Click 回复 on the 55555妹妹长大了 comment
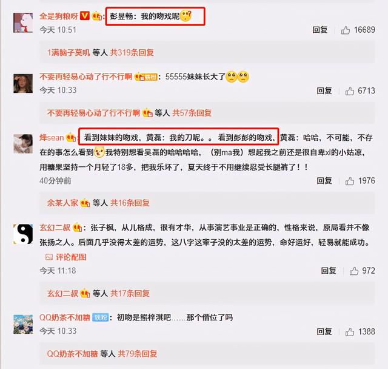The width and height of the screenshot is (388, 369). click(x=324, y=91)
